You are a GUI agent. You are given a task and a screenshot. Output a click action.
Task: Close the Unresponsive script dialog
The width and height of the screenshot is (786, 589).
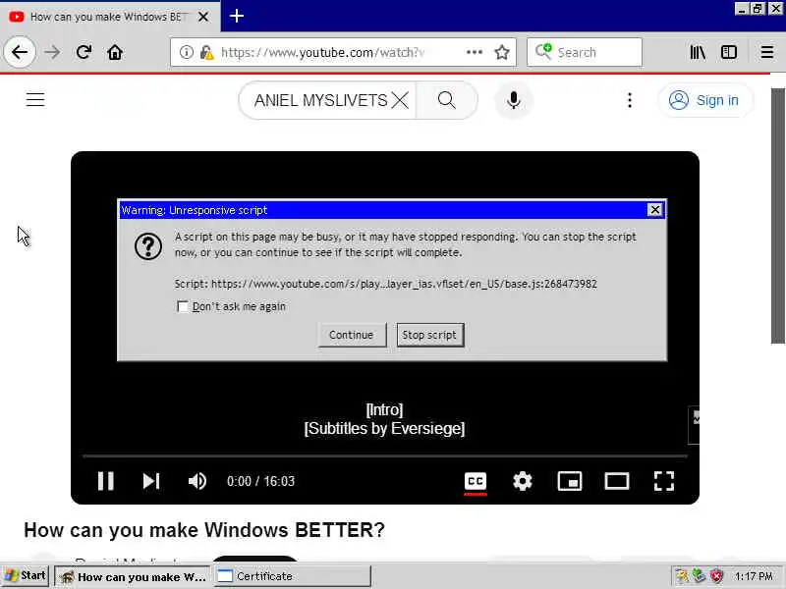tap(654, 209)
